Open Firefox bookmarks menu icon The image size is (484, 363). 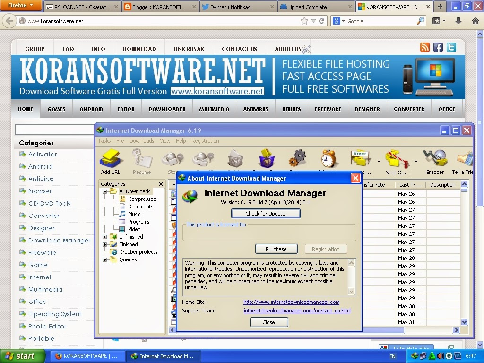(439, 21)
